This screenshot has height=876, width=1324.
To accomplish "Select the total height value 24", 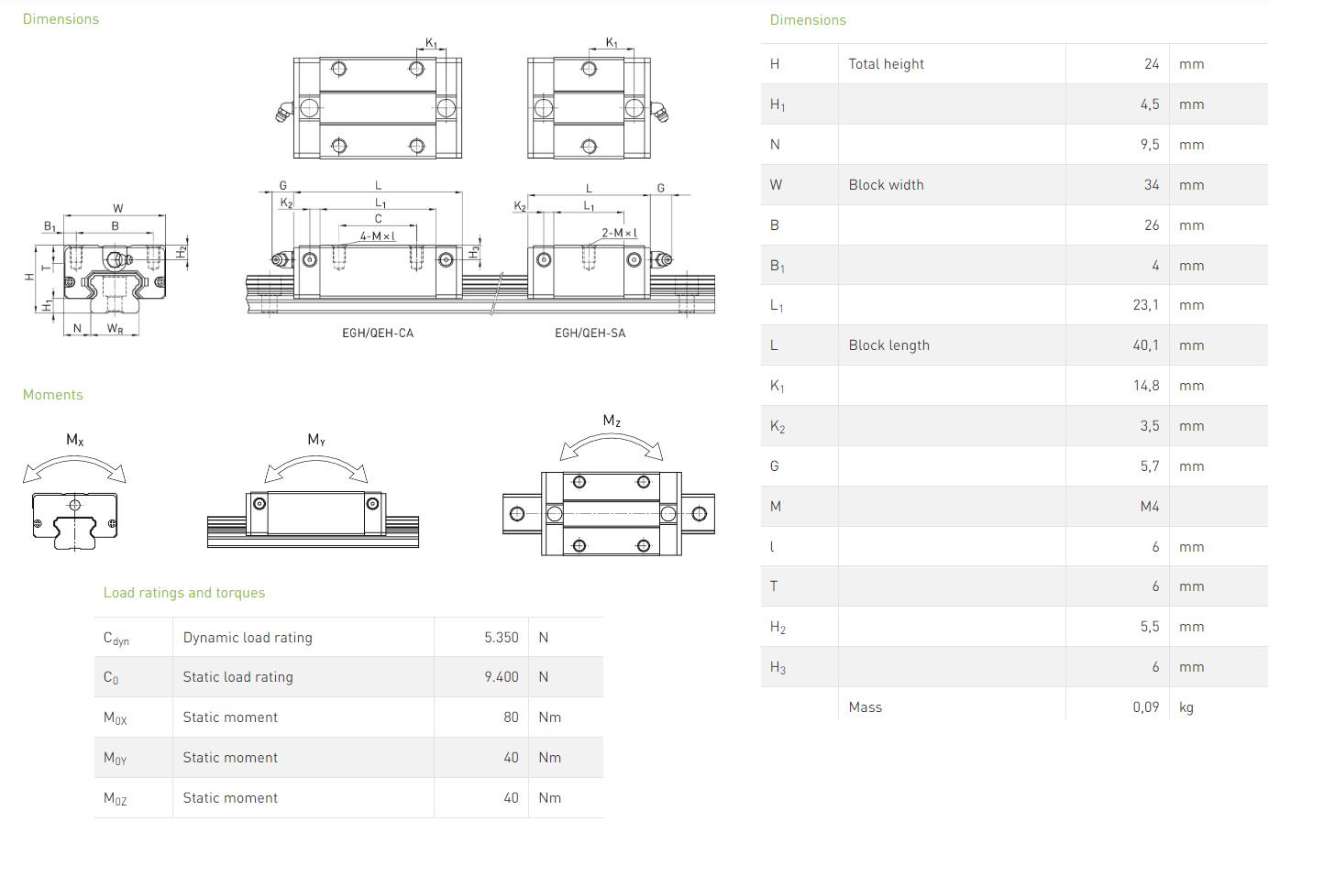I will point(1152,64).
